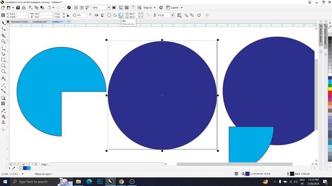Click the Import icon
Image resolution: width=332 pixels, height=186 pixels.
tap(76, 8)
